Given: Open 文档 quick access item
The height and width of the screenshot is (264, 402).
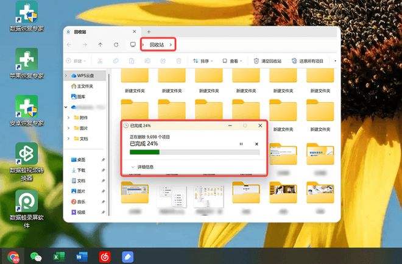Looking at the screenshot, I should click(x=78, y=180).
